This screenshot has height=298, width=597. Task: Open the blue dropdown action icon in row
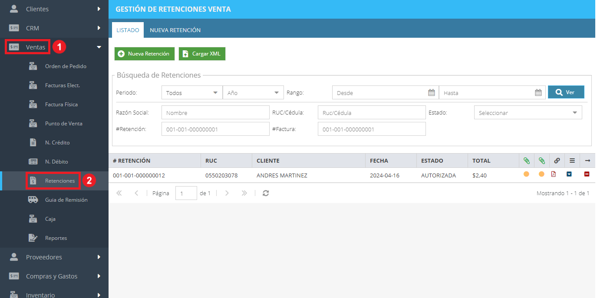pyautogui.click(x=569, y=174)
